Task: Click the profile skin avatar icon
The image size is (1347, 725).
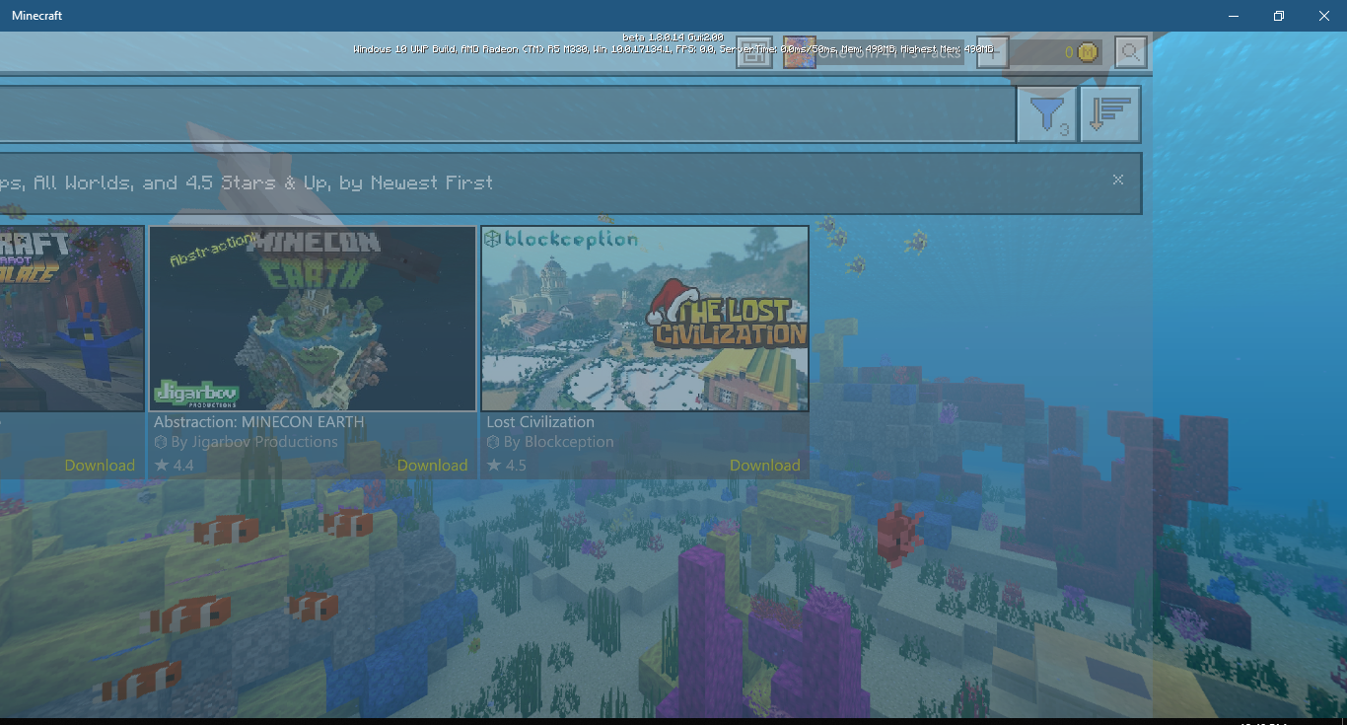Action: [799, 53]
